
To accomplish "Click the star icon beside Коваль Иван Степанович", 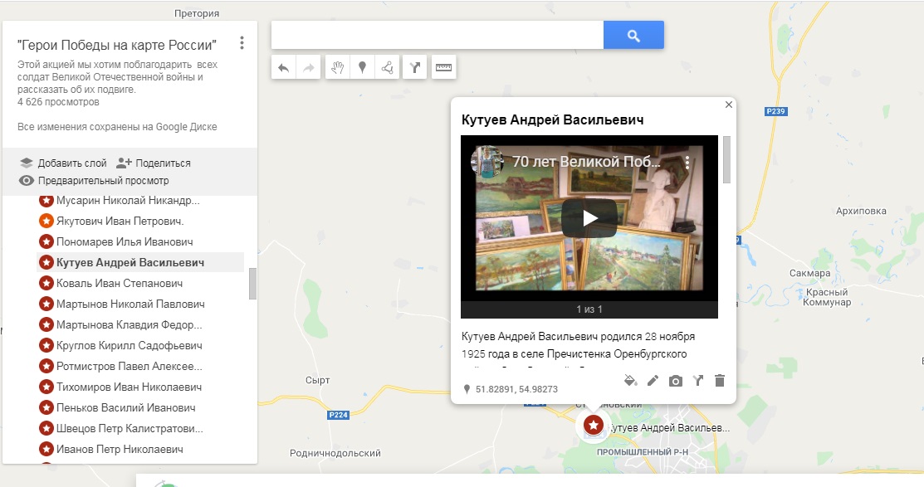I will coord(46,283).
